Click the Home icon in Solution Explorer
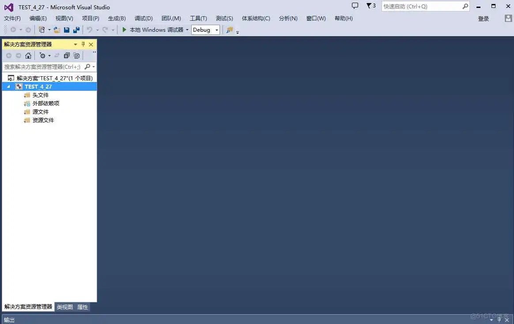Viewport: 514px width, 324px height. pos(28,55)
